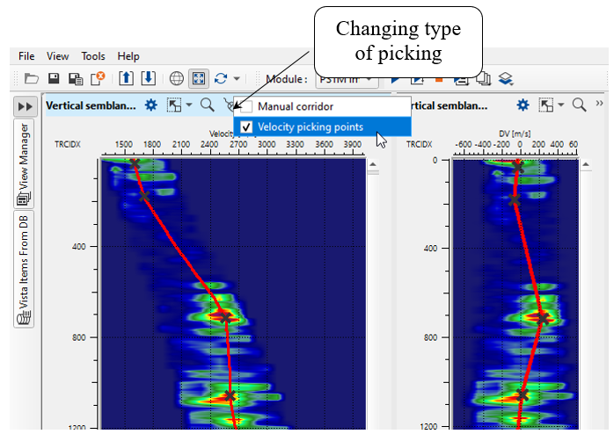The width and height of the screenshot is (614, 434).
Task: Click the globe icon in toolbar
Action: click(176, 79)
